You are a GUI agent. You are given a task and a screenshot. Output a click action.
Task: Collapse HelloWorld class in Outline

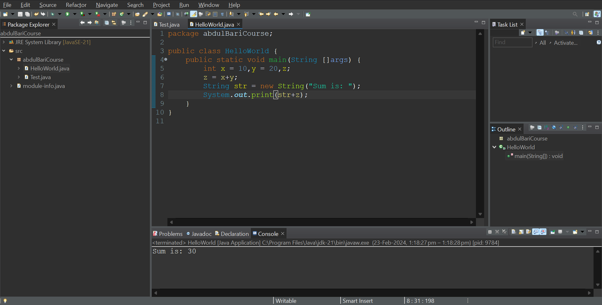tap(494, 147)
